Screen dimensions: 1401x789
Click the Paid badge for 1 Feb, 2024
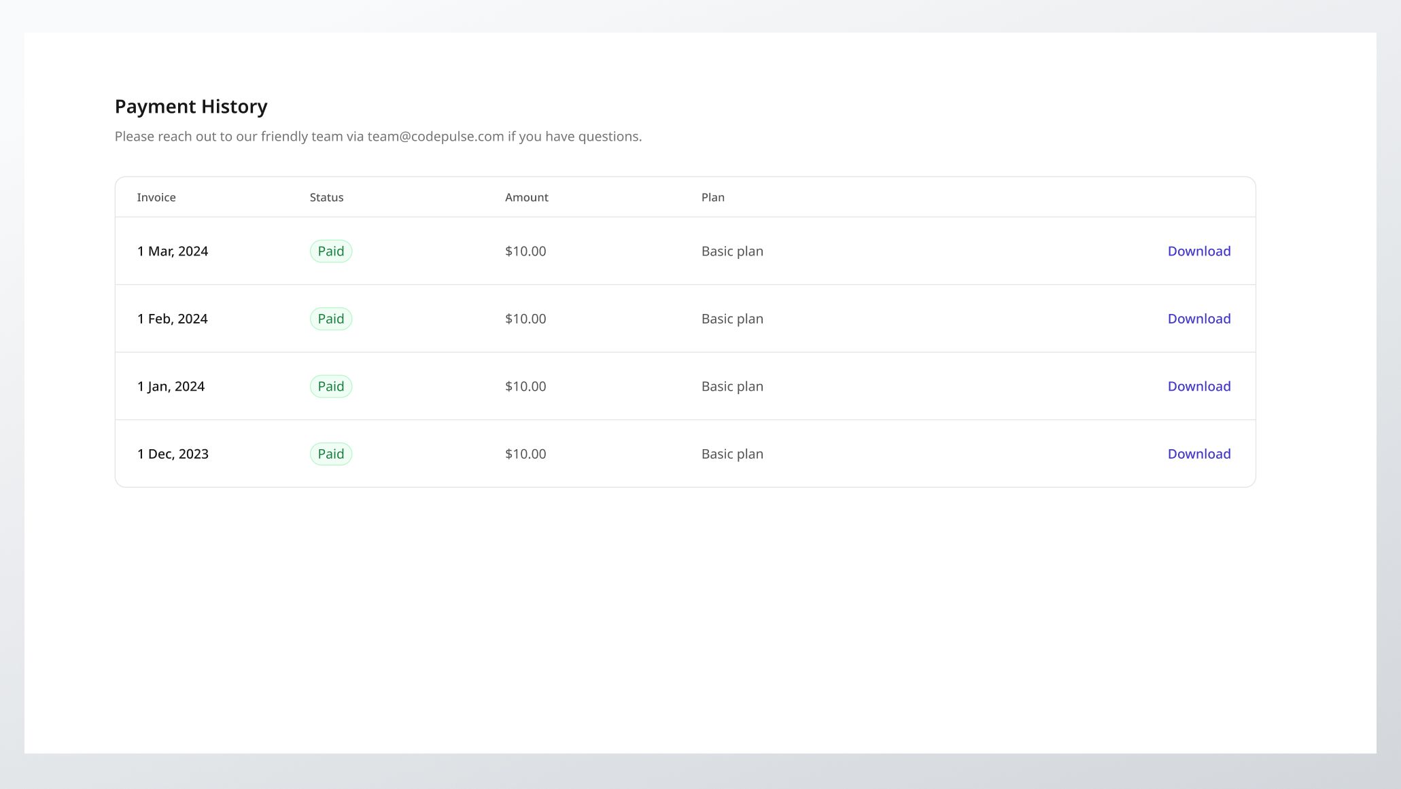coord(331,319)
